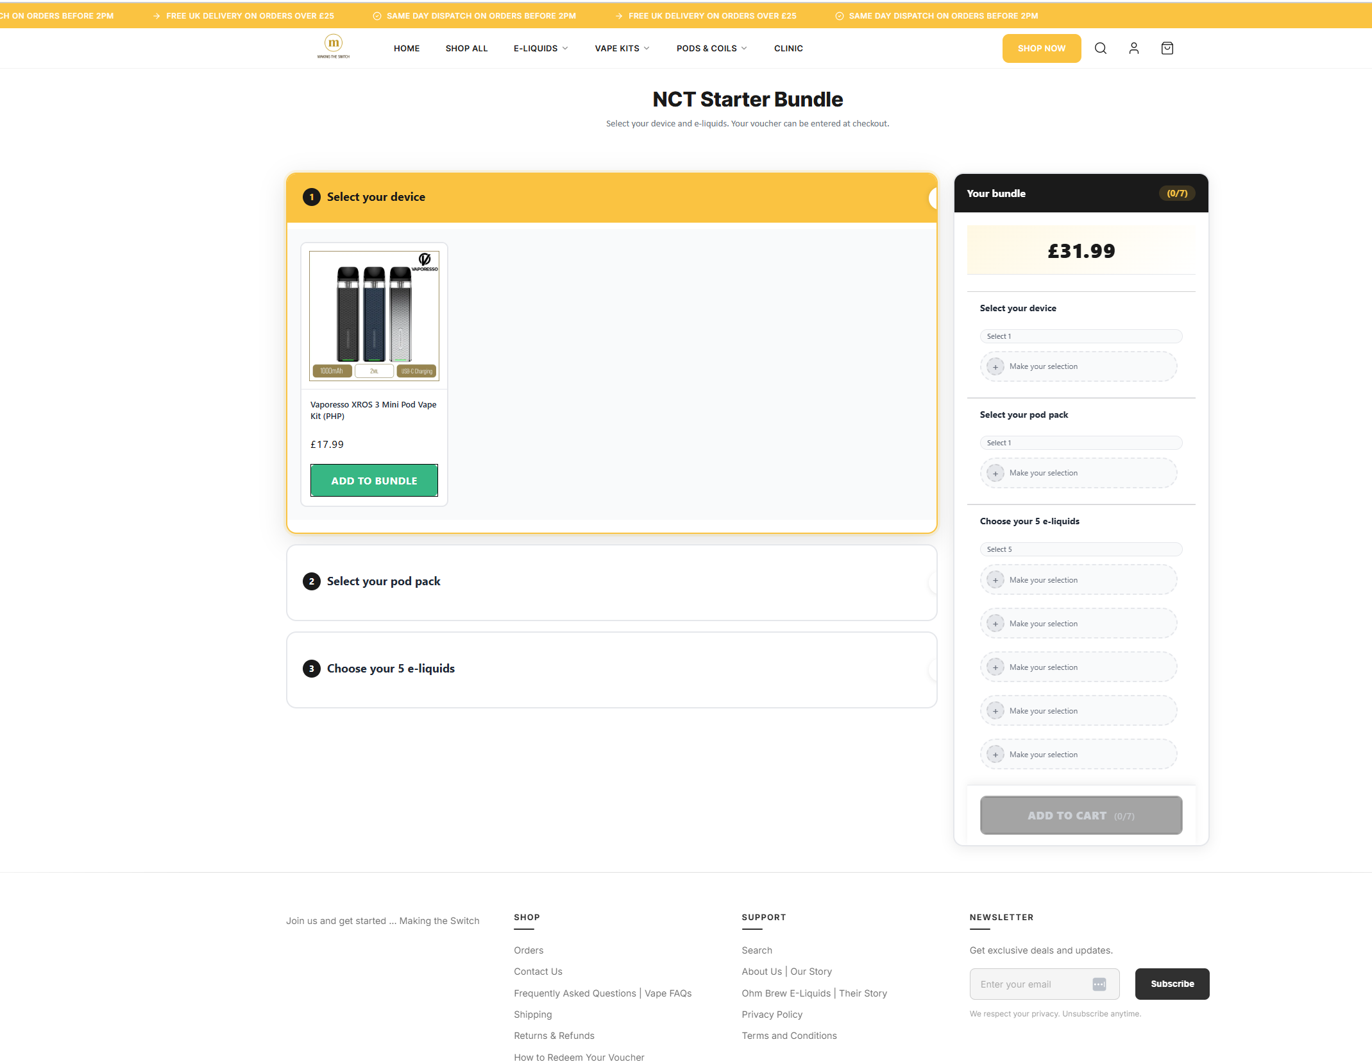Click plus icon under Select your pod pack
Viewport: 1372px width, 1062px height.
[995, 474]
